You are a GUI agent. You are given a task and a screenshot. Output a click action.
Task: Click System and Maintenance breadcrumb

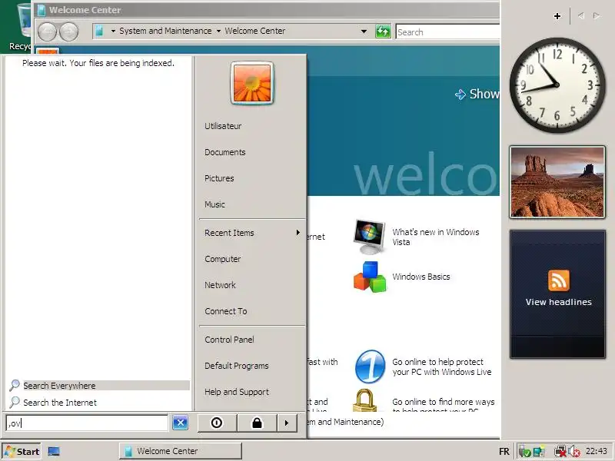coord(165,31)
